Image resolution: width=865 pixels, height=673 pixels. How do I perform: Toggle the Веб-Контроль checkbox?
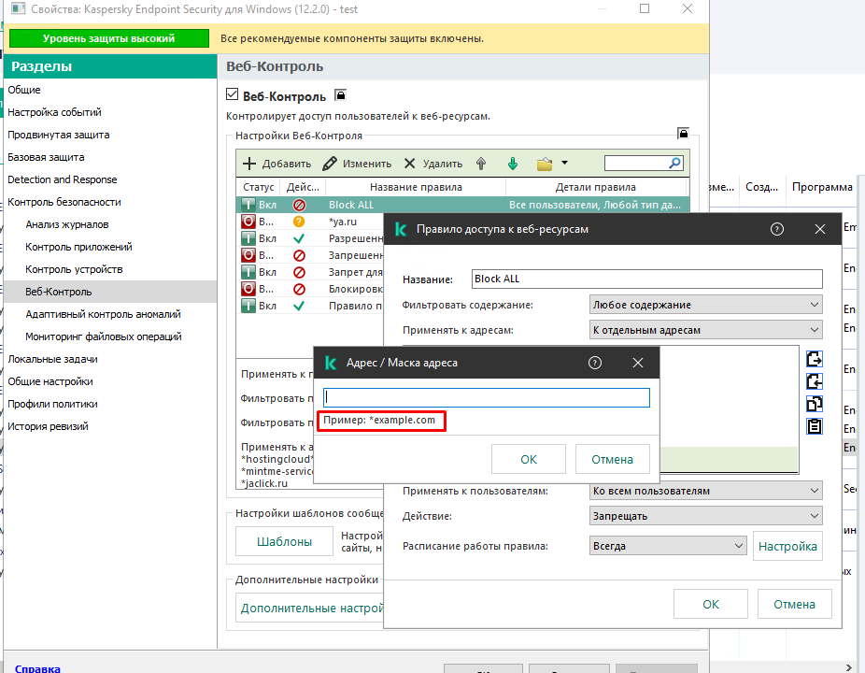(234, 95)
